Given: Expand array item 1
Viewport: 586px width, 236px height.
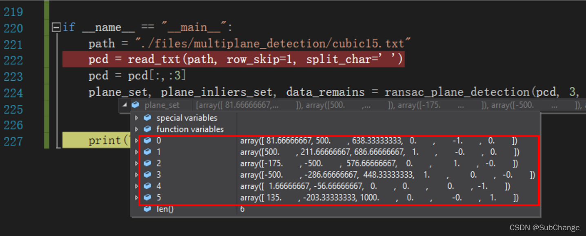Looking at the screenshot, I should (137, 152).
